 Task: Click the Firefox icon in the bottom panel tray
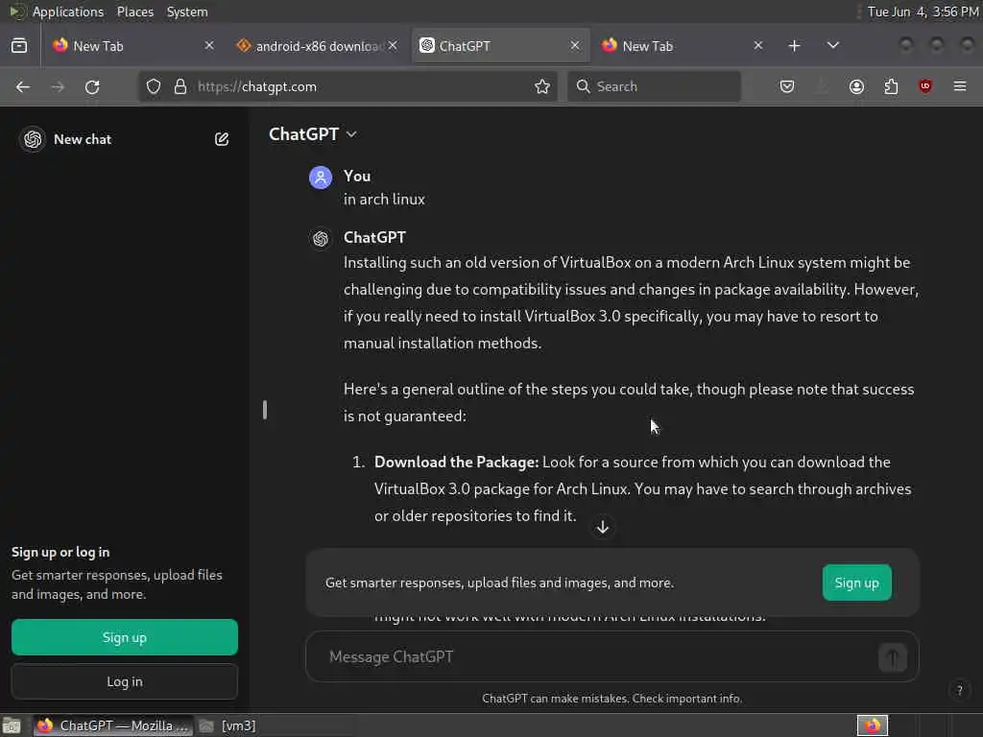[x=872, y=725]
